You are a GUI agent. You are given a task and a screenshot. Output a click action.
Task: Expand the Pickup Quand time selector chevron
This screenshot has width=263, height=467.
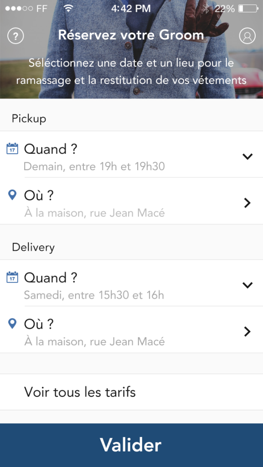coord(248,156)
